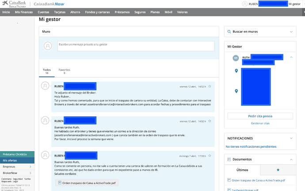Expand the NOTIFICACIONES panel

[291, 138]
